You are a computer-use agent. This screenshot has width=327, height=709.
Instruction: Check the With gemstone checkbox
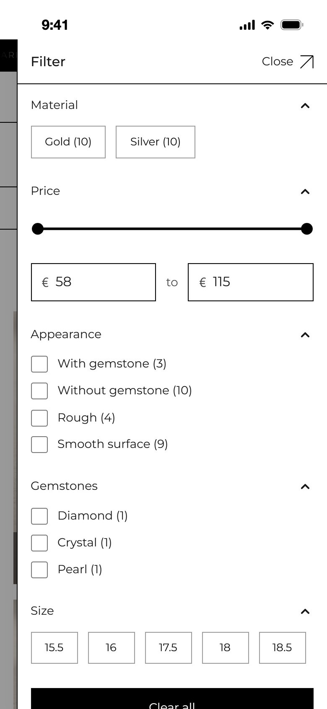point(39,364)
